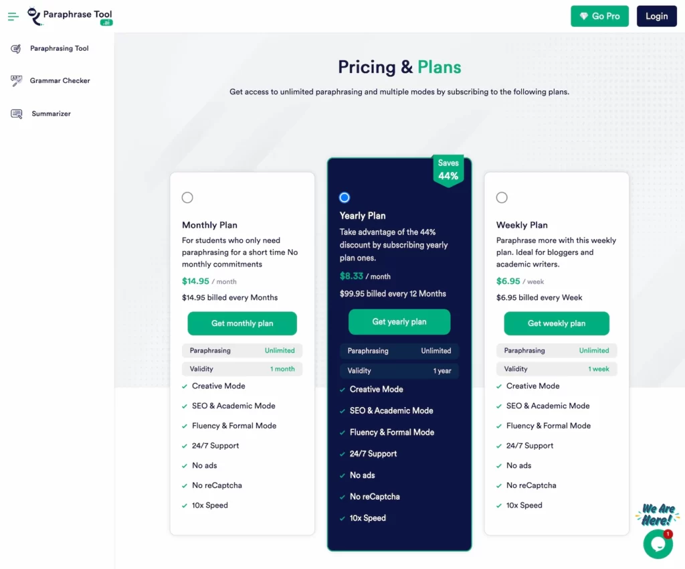
Task: Click the Paraphrase Tool logo
Action: (x=69, y=16)
